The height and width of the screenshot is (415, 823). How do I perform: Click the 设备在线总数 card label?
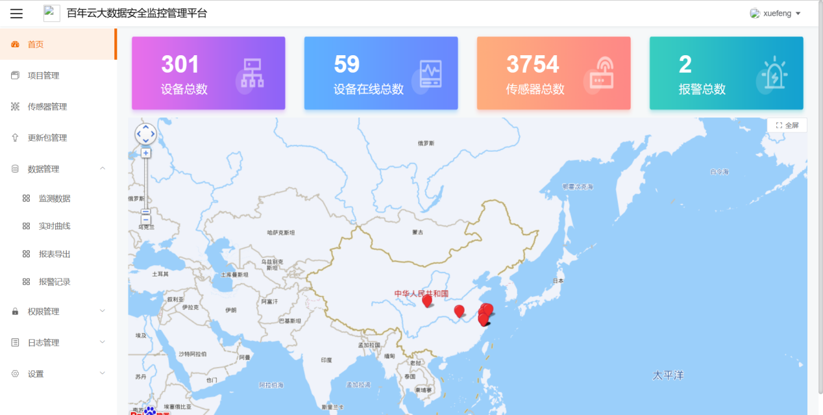click(x=369, y=90)
